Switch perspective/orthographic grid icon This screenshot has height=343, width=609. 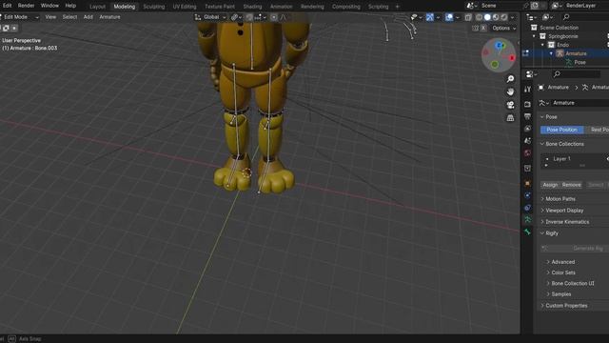tap(510, 118)
